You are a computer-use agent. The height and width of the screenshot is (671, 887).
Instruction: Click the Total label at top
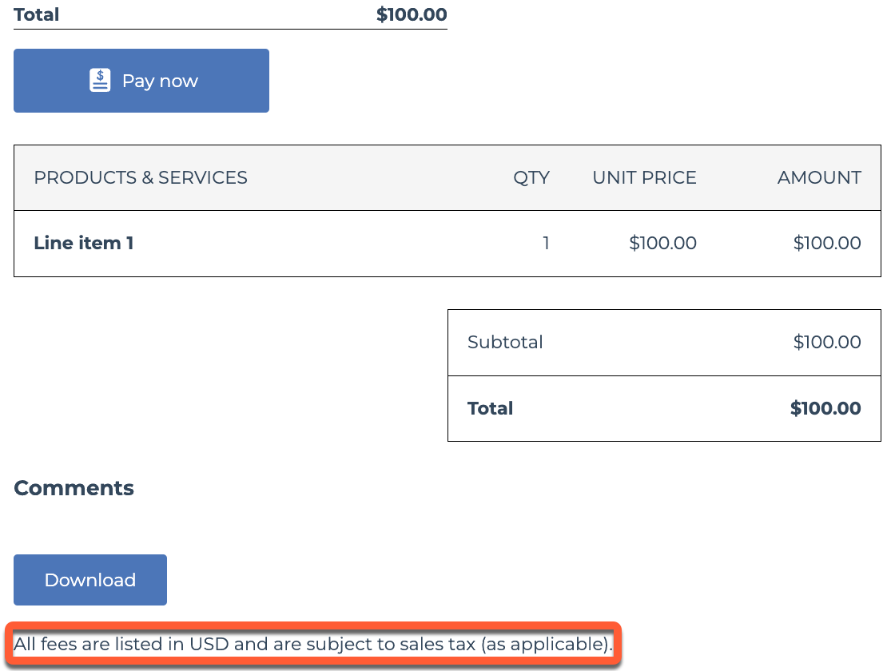point(36,14)
